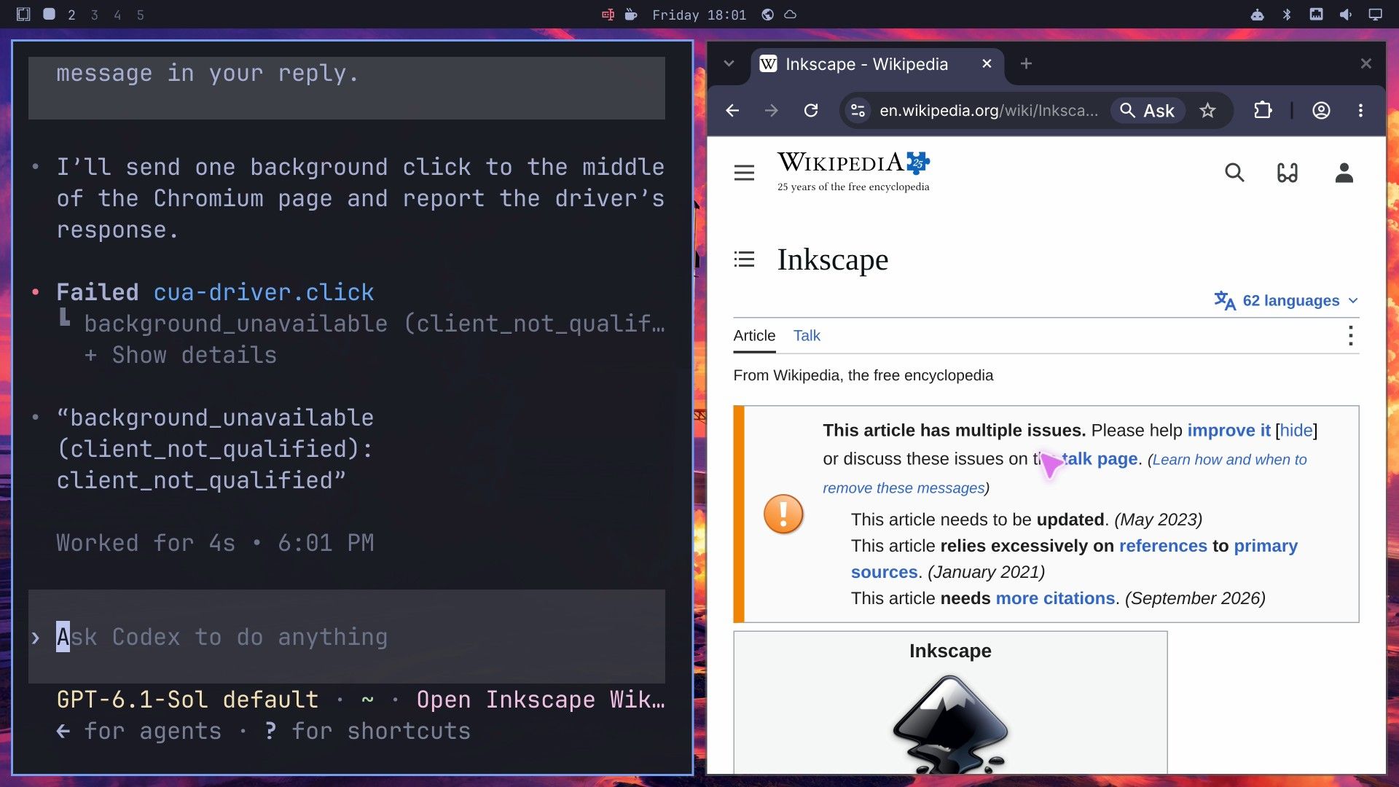1399x787 pixels.
Task: Select the Article tab
Action: [754, 336]
